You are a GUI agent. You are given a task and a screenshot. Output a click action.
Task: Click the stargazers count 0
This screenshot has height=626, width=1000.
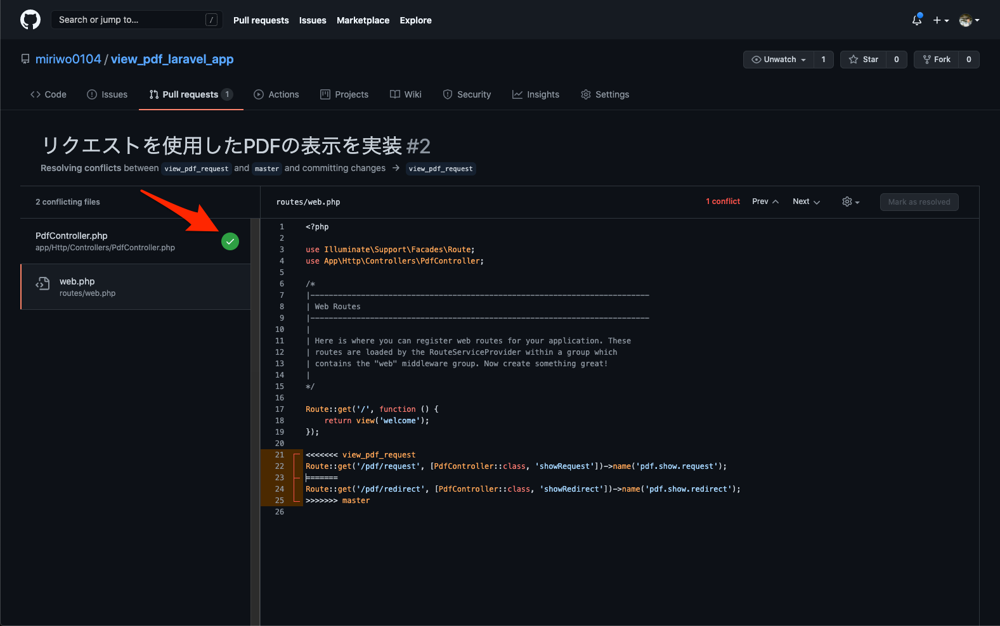coord(897,60)
